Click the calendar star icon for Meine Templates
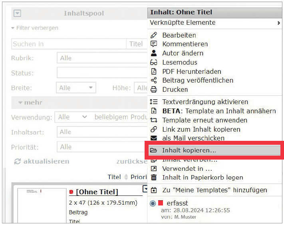This screenshot has height=225, width=284. click(x=154, y=190)
